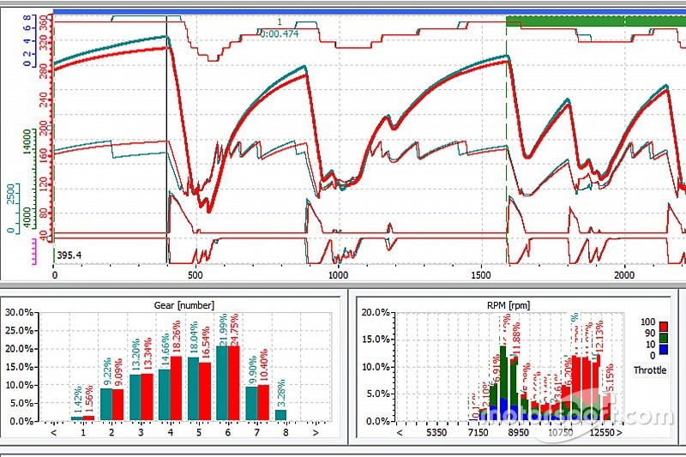The width and height of the screenshot is (686, 457).
Task: Click the 500 distance axis tick label
Action: point(196,275)
